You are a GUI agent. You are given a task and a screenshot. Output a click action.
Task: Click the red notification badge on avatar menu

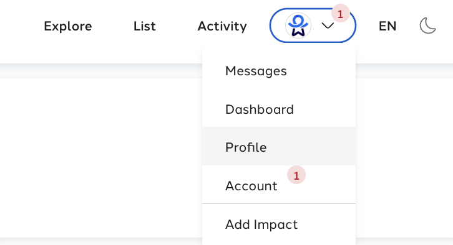[340, 14]
